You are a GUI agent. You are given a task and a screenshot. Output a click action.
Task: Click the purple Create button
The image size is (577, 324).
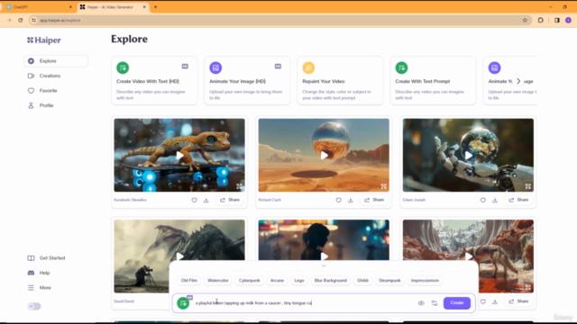457,303
